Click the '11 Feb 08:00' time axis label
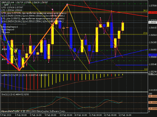This screenshot has width=157, height=117. click(x=95, y=115)
